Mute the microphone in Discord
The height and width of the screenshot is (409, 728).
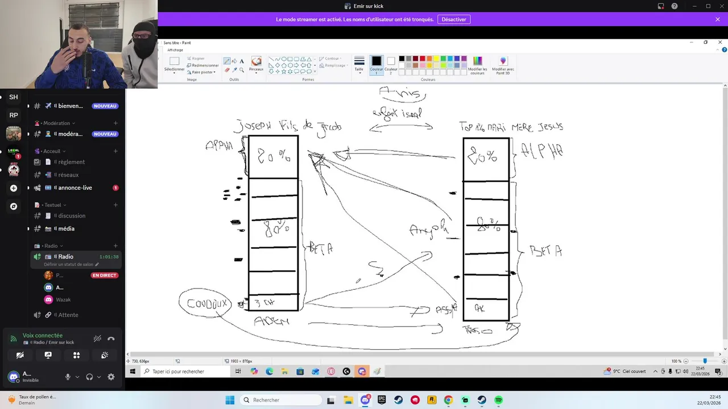[x=68, y=377]
